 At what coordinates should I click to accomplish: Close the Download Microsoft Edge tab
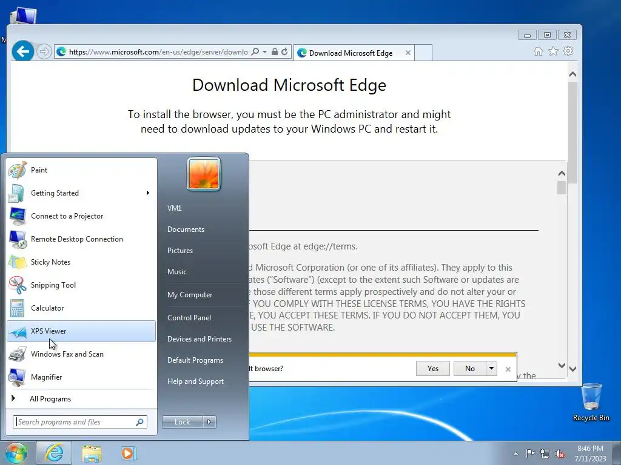[x=408, y=53]
